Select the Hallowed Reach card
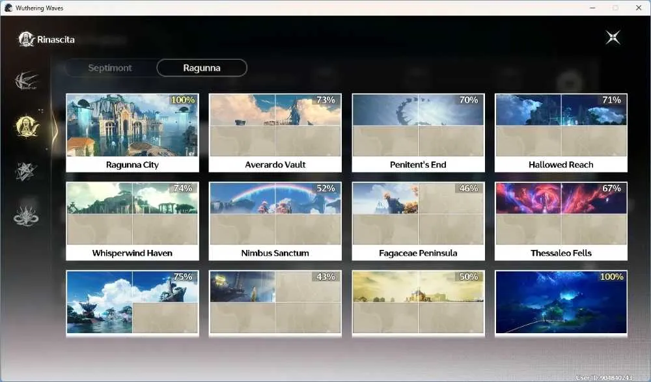 [x=561, y=133]
